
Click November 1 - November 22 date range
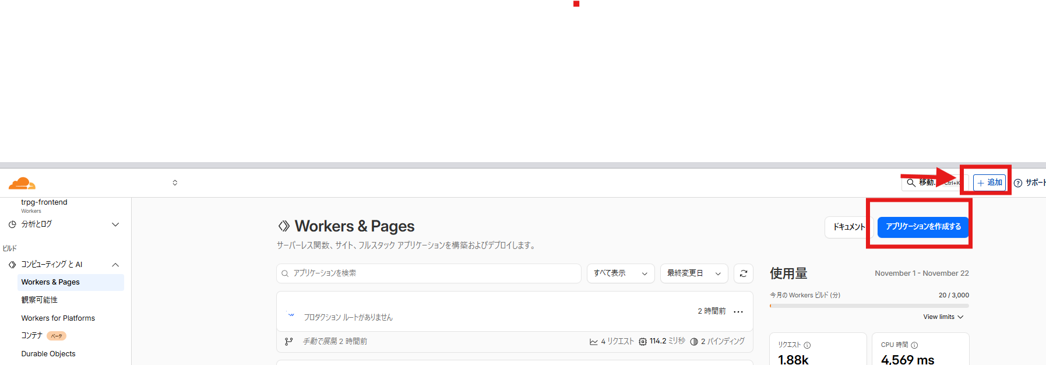922,273
